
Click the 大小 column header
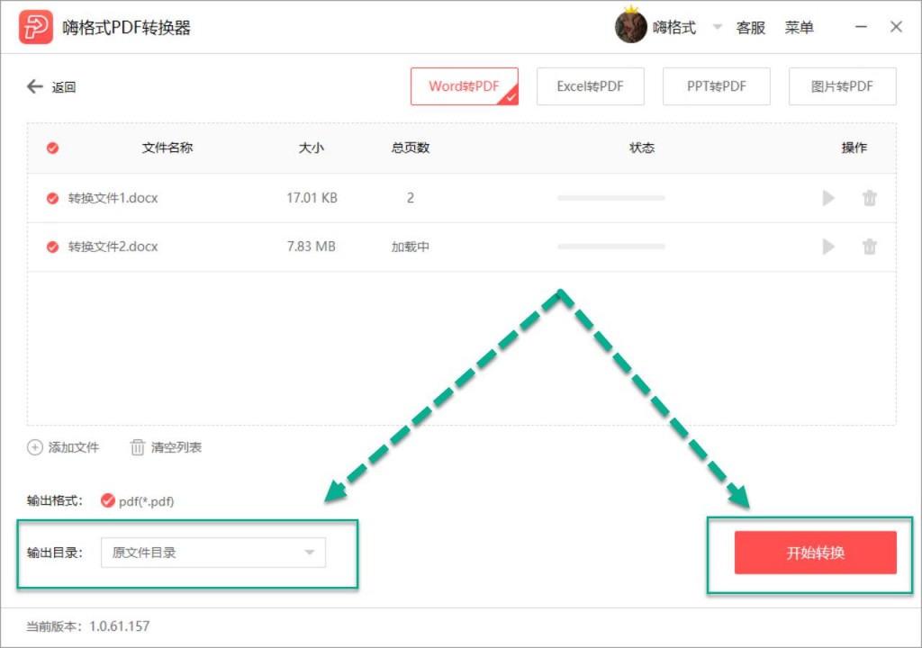[311, 148]
